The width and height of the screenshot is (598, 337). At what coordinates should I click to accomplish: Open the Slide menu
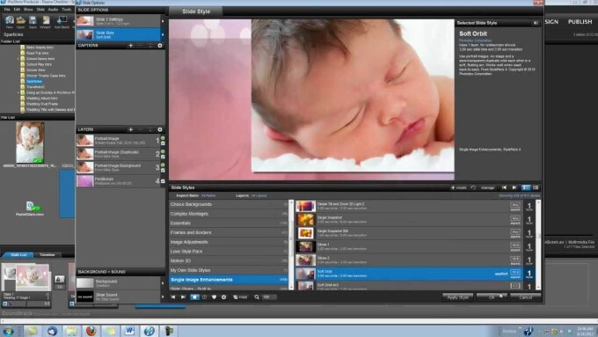click(40, 9)
